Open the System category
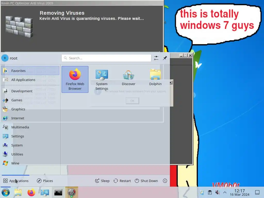Viewport: 264px width, 198px height. [30, 145]
